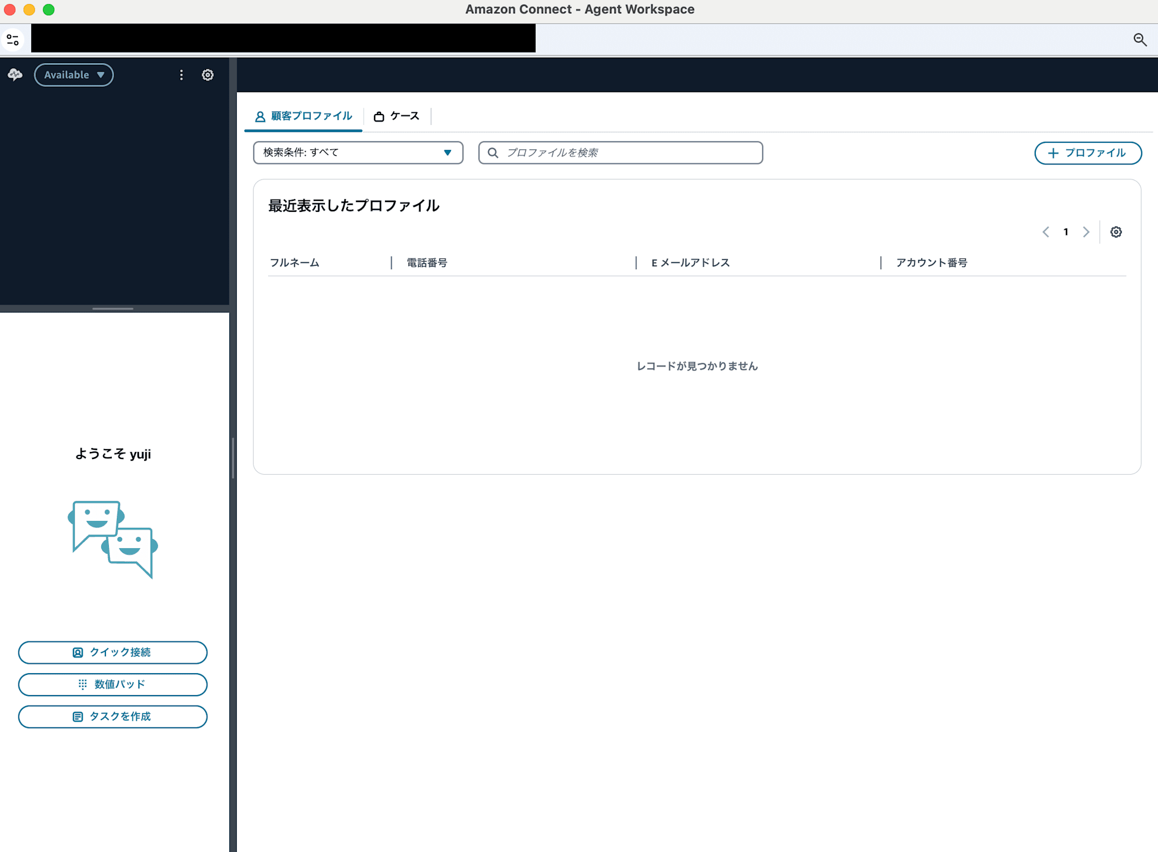Screen dimensions: 1158x852
Task: Click the profile list settings gear icon
Action: click(1116, 232)
